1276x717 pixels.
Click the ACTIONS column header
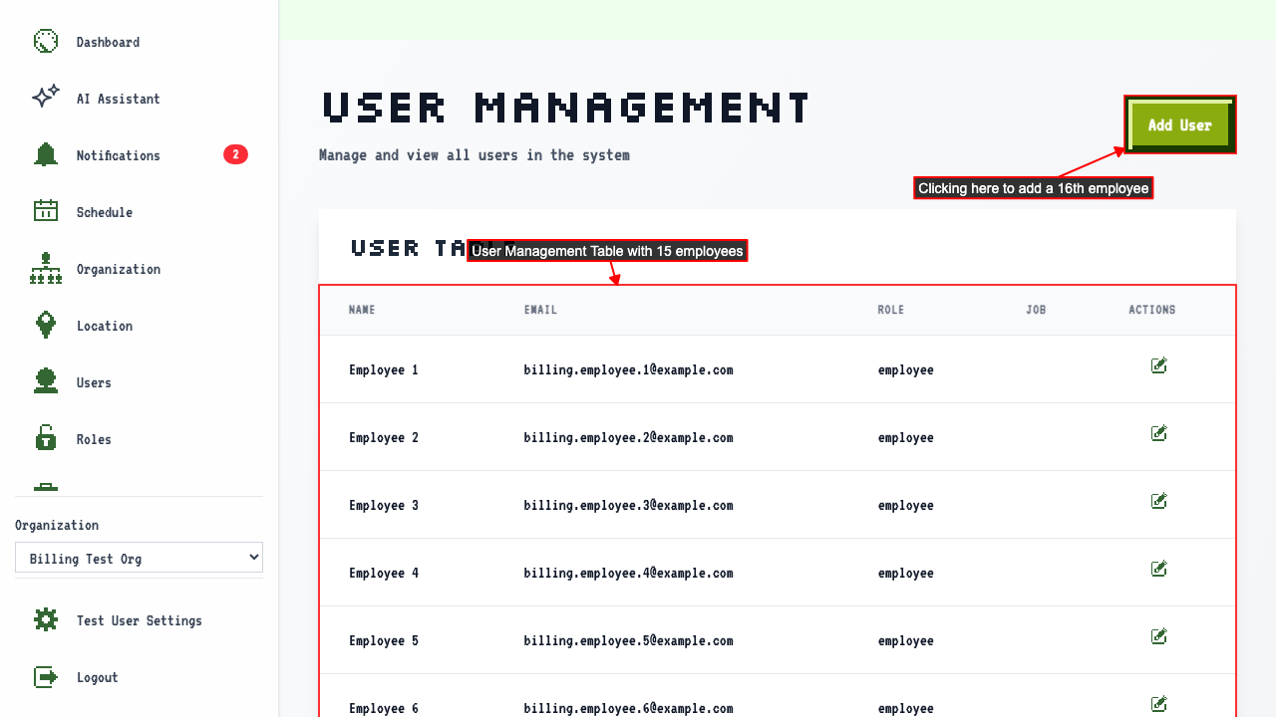tap(1152, 310)
